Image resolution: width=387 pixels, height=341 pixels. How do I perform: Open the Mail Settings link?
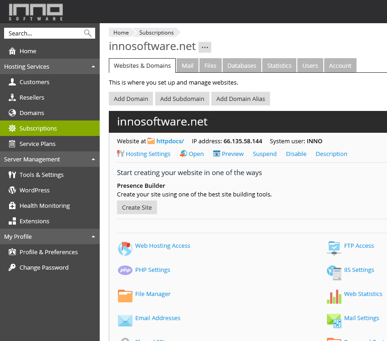point(362,318)
